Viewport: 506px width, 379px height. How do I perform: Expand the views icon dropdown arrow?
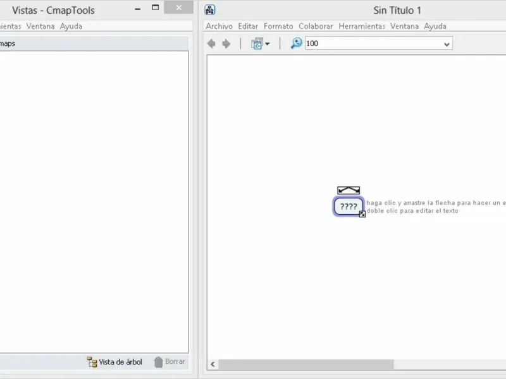[x=268, y=44]
